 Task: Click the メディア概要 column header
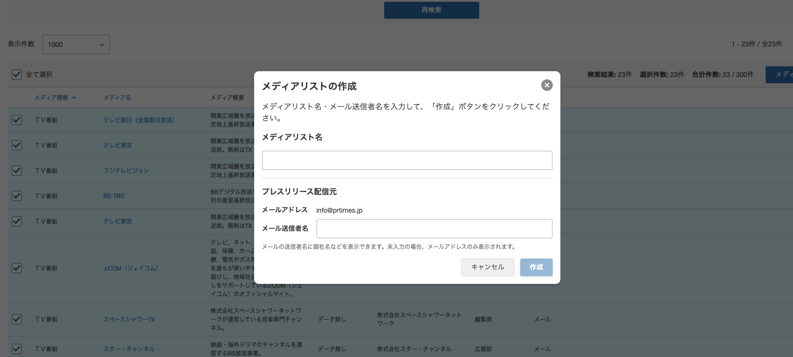(227, 97)
